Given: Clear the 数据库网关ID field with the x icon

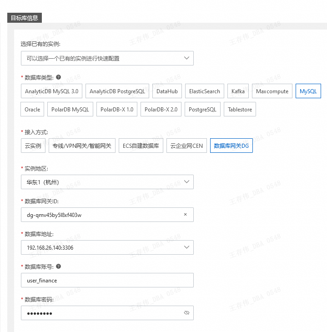Looking at the screenshot, I should coord(185,215).
